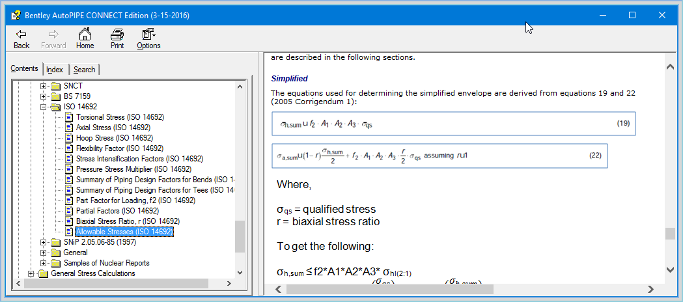This screenshot has height=302, width=683.
Task: Click Design Factors for Bends page icon
Action: (69, 179)
